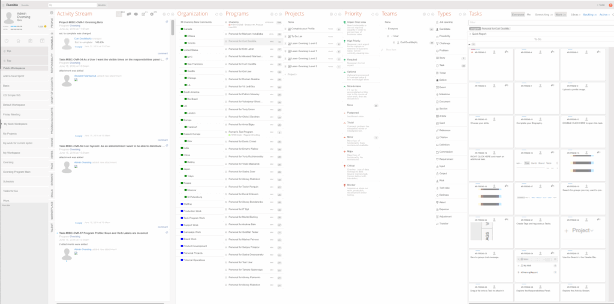Viewport: 614px width, 304px height.
Task: Open the Project dropdown in task card
Action: (x=591, y=230)
